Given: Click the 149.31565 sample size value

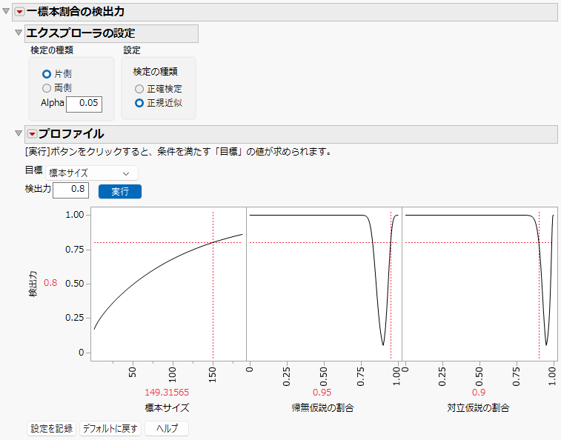Looking at the screenshot, I should pyautogui.click(x=167, y=393).
